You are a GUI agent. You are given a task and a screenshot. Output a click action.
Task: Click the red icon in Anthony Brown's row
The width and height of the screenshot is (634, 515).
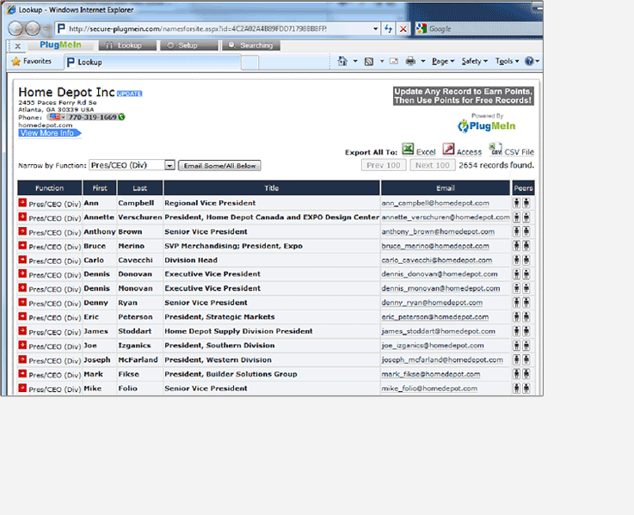(22, 231)
